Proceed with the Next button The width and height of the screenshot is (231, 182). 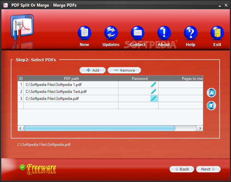(208, 169)
